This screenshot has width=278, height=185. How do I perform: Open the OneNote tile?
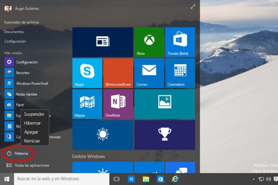click(x=118, y=104)
